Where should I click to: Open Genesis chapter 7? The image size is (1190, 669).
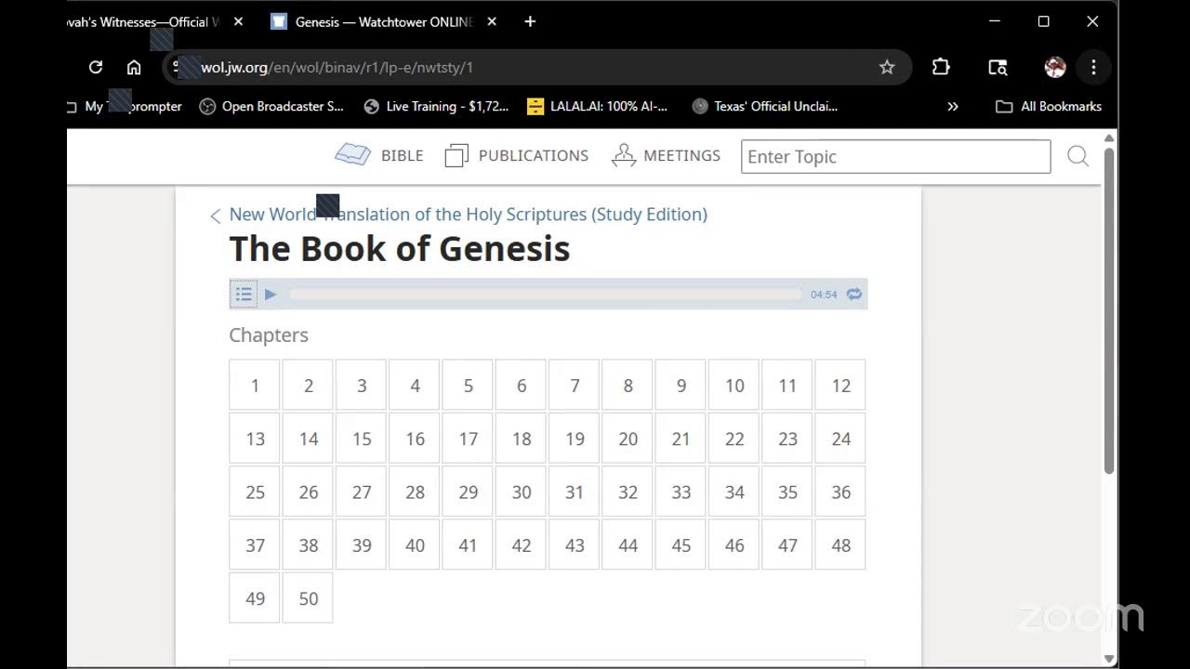coord(575,386)
